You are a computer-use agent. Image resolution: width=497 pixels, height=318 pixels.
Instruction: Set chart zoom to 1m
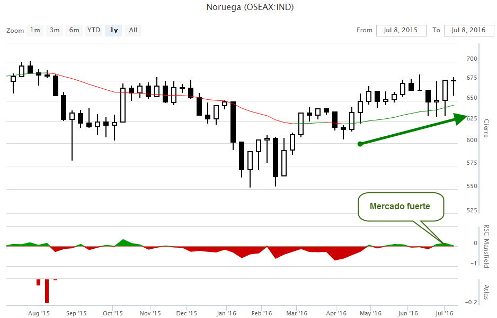[35, 30]
